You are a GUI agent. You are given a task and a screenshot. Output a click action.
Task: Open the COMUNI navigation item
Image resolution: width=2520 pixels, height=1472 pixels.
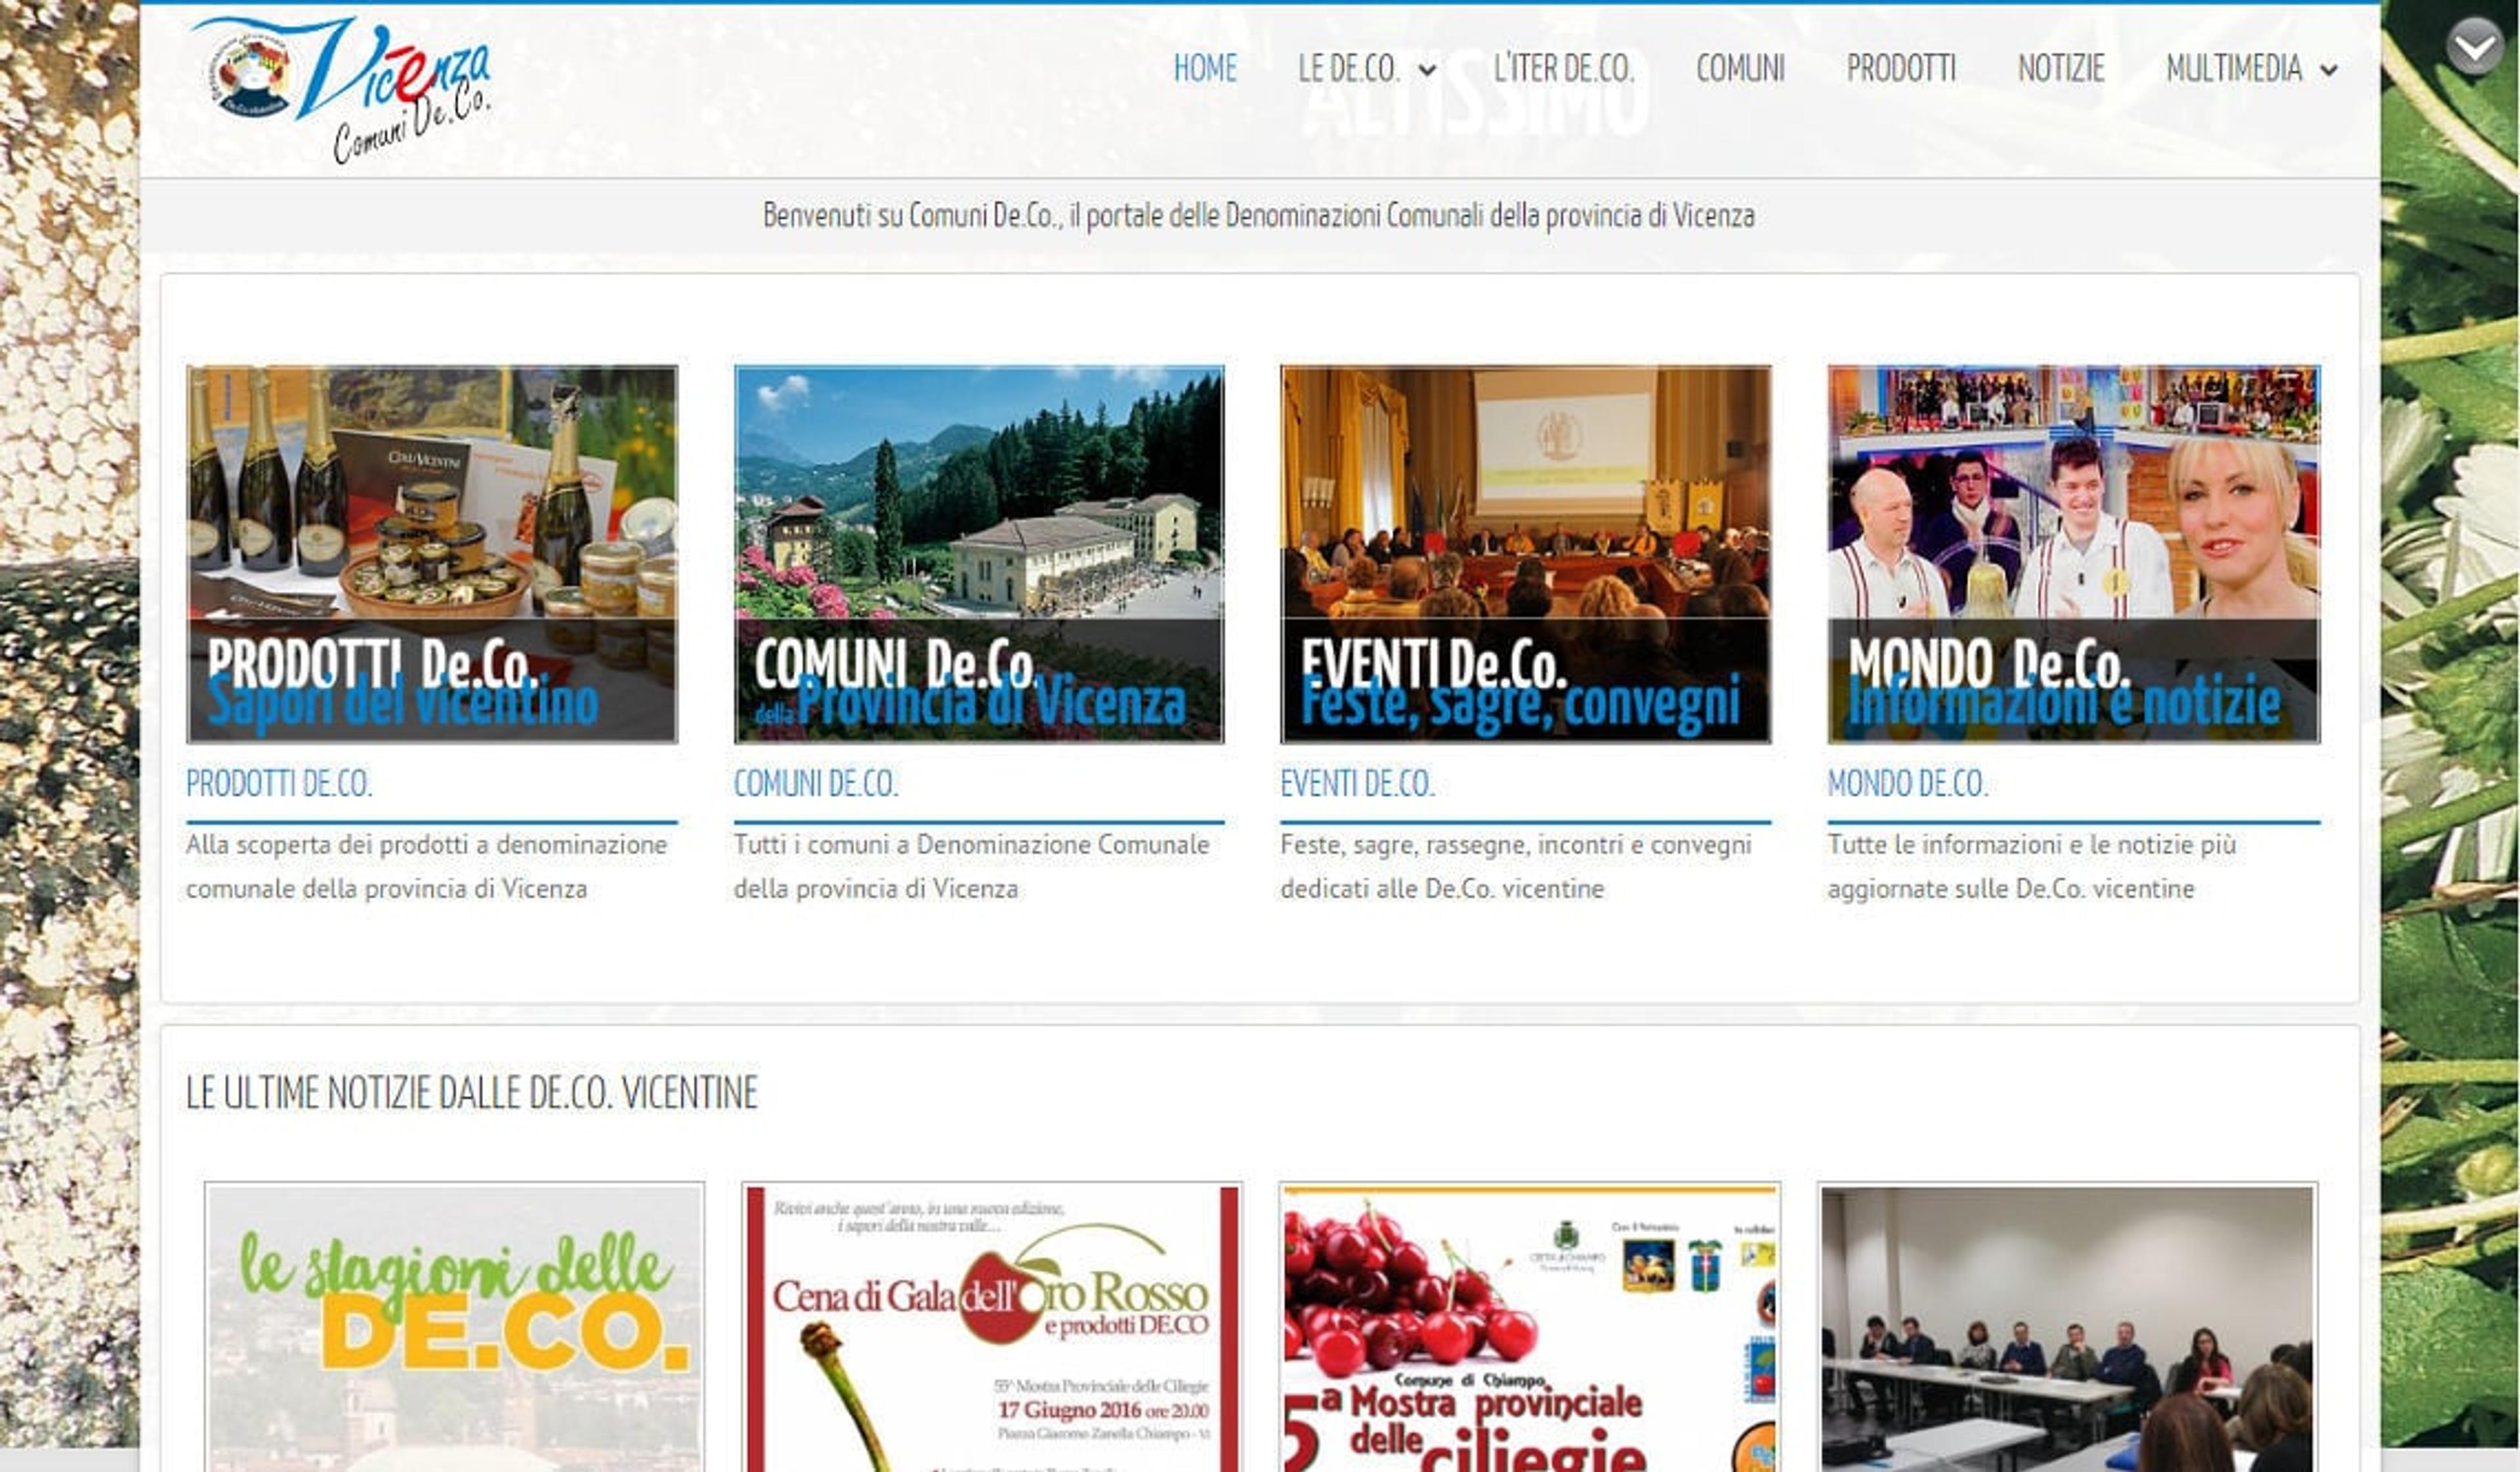1740,68
